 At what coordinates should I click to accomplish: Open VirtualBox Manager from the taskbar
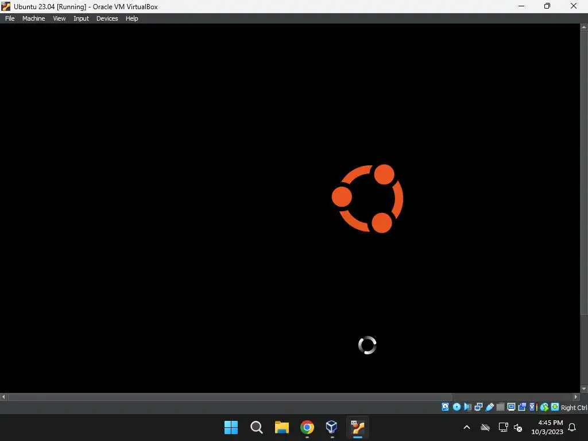(x=332, y=427)
